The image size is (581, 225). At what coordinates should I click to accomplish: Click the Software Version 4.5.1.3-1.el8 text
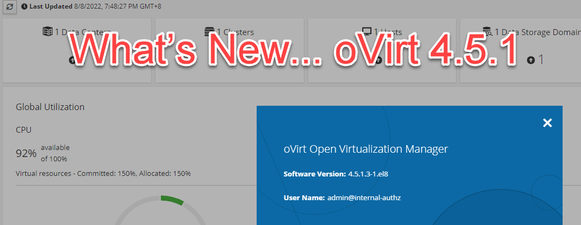336,174
